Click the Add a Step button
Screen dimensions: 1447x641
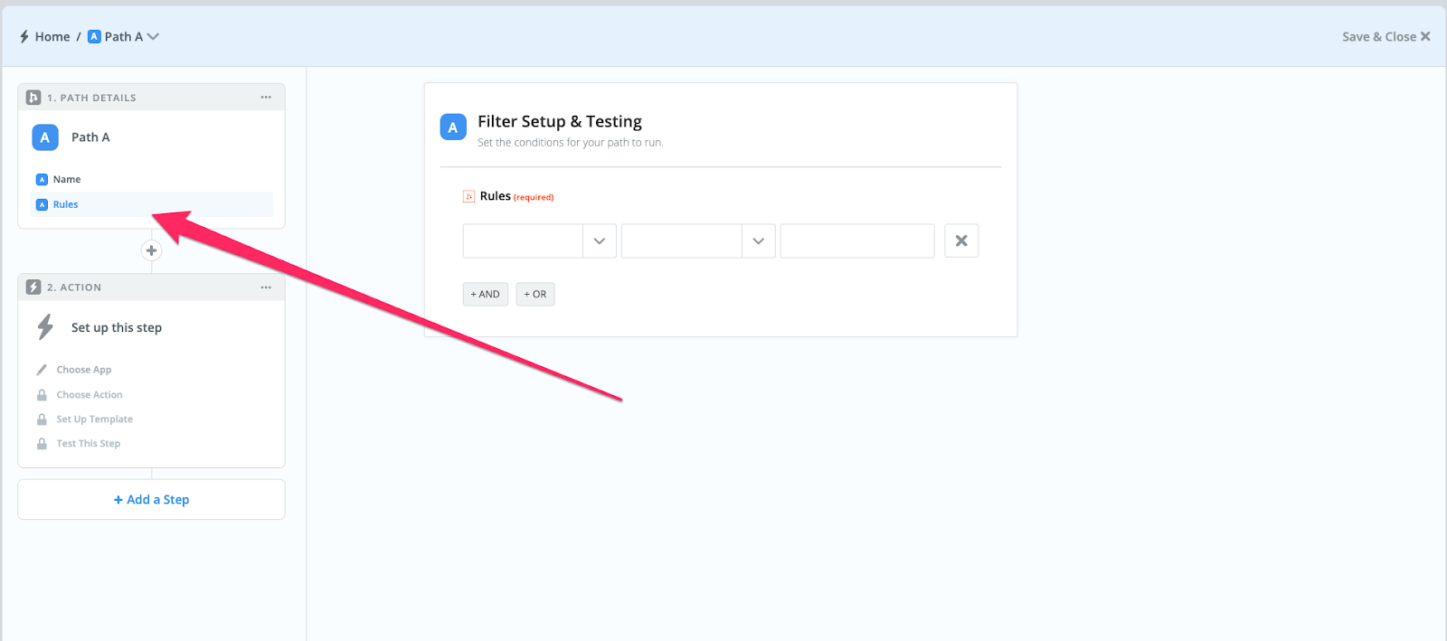click(151, 500)
